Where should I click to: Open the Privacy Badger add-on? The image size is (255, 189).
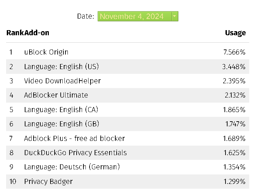tap(48, 182)
